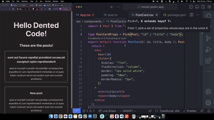Click the warnings count in status bar
Viewport: 214px width, 120px height.
click(92, 111)
